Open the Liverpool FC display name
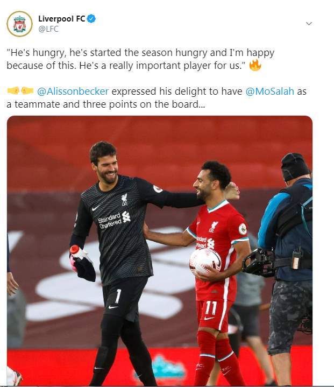The width and height of the screenshot is (334, 387). pyautogui.click(x=62, y=18)
